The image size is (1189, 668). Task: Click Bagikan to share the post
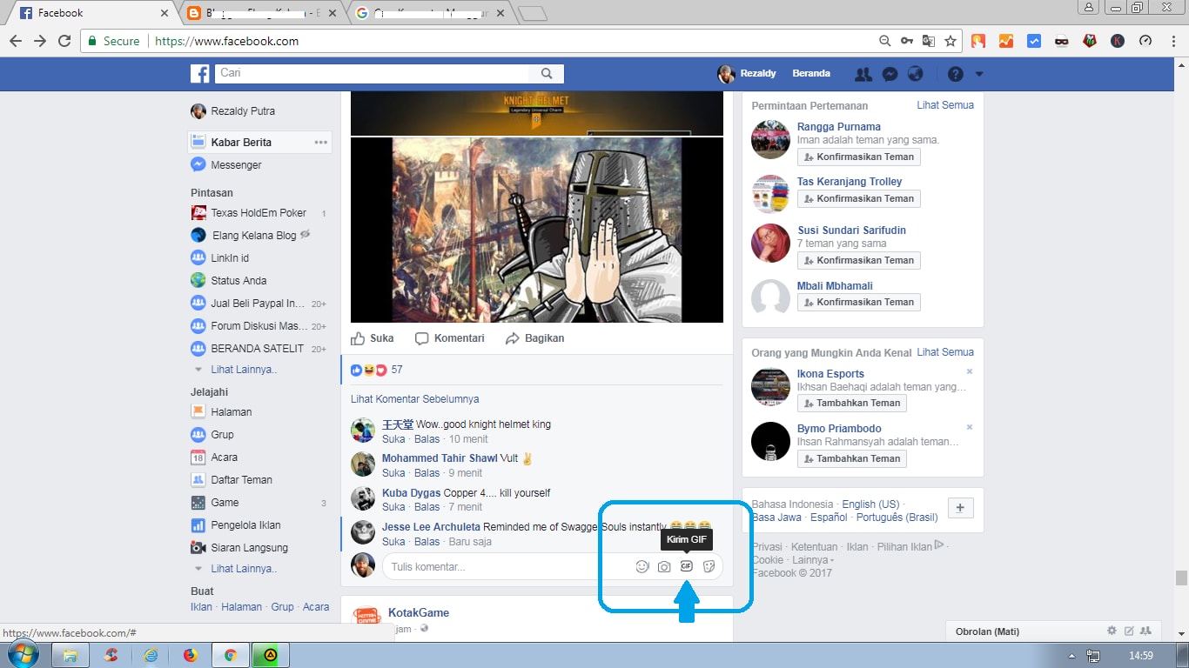point(535,338)
